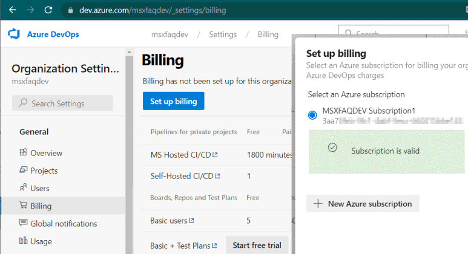Open the external link icon next to Basic + Test Plans
Image resolution: width=468 pixels, height=254 pixels.
point(214,246)
